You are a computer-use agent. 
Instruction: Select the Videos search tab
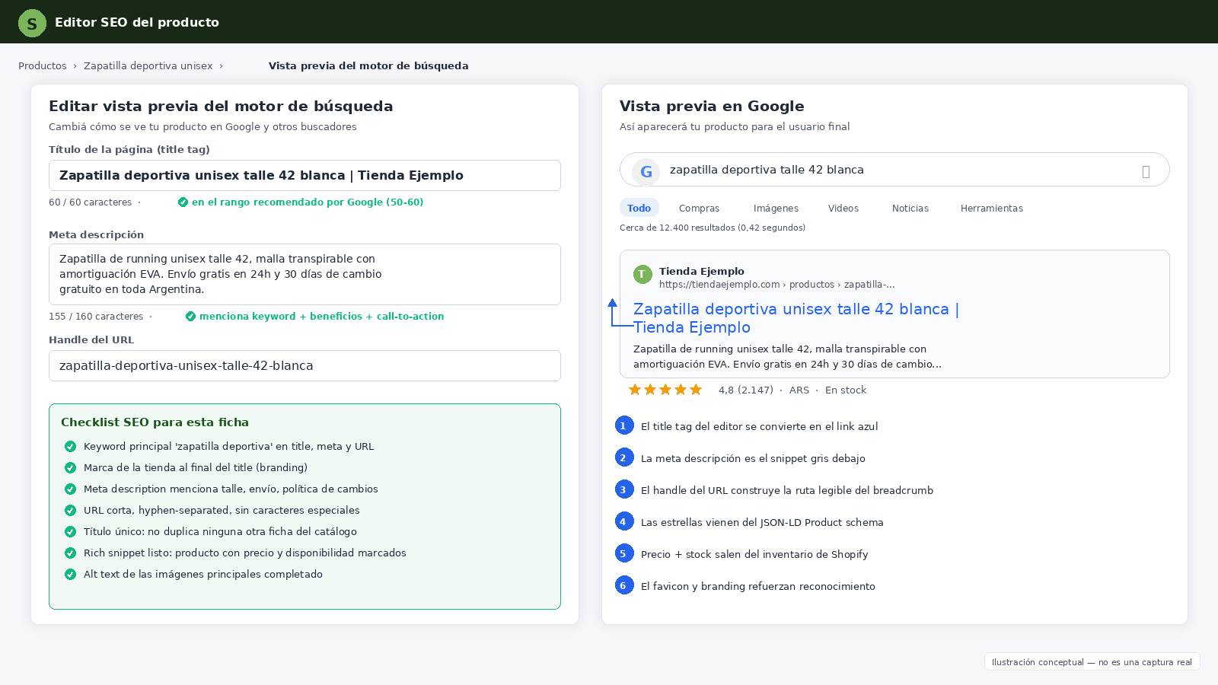(843, 209)
